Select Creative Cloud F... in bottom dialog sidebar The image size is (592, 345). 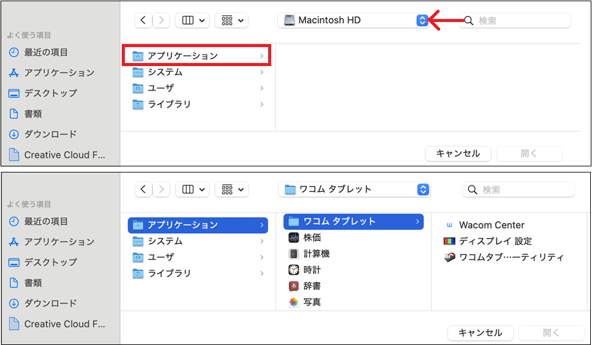pyautogui.click(x=57, y=324)
